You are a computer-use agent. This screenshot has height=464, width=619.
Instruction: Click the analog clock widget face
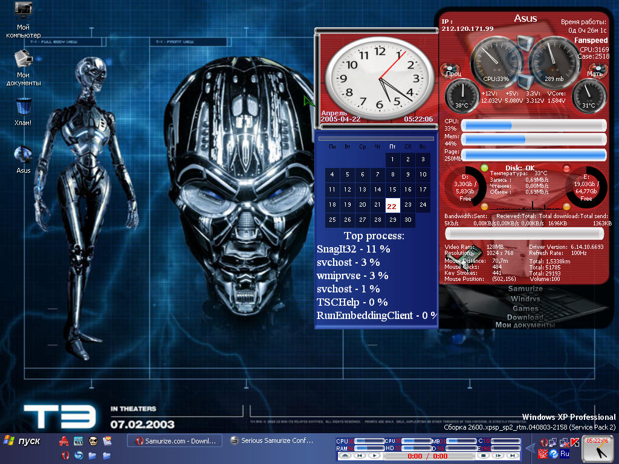point(380,79)
